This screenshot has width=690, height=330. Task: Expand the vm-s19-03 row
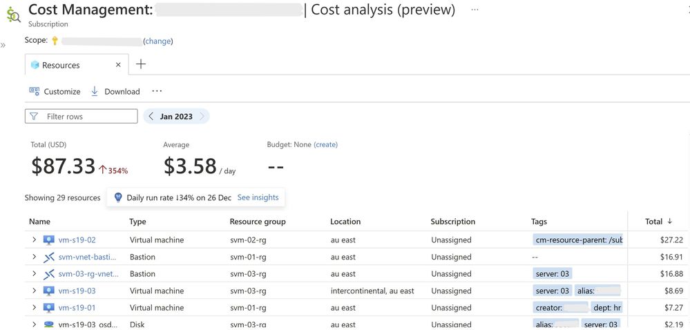34,291
